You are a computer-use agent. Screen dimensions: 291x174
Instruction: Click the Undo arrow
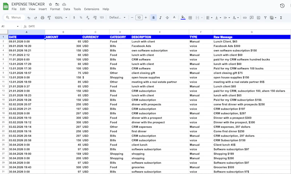pyautogui.click(x=29, y=17)
